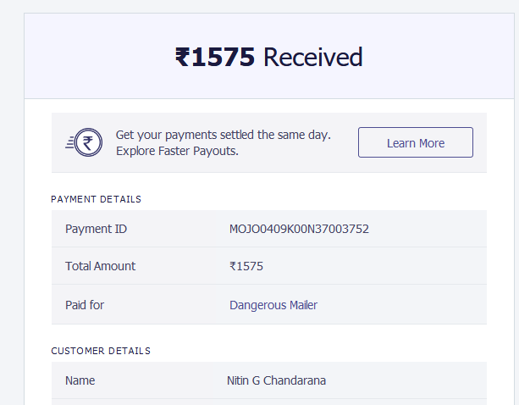
Task: Click 'Get your payments settled the same day' text
Action: 223,135
